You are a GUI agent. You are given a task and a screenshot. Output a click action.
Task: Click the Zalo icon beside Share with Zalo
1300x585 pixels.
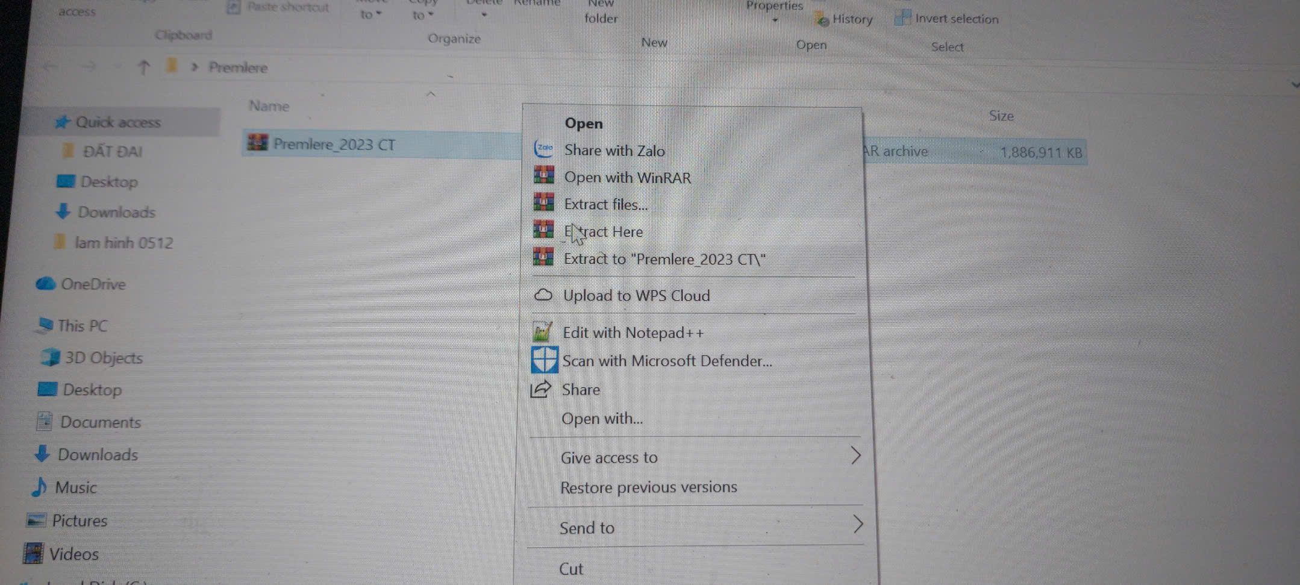(x=543, y=149)
